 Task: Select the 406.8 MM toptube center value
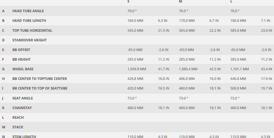click(x=187, y=79)
